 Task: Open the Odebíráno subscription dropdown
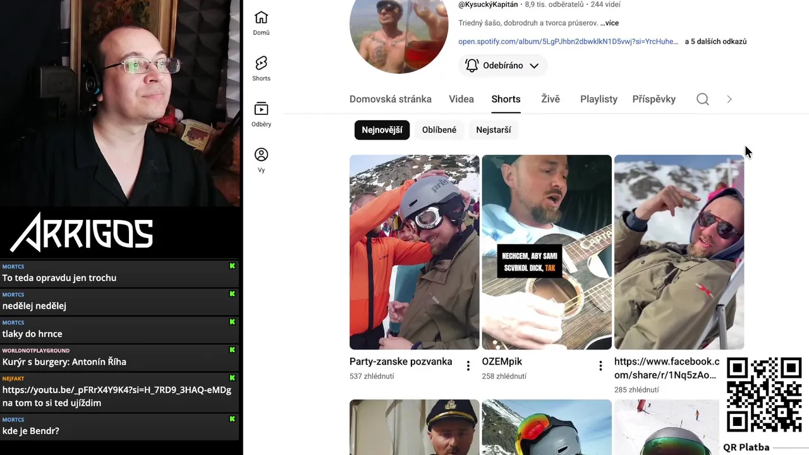click(x=503, y=66)
